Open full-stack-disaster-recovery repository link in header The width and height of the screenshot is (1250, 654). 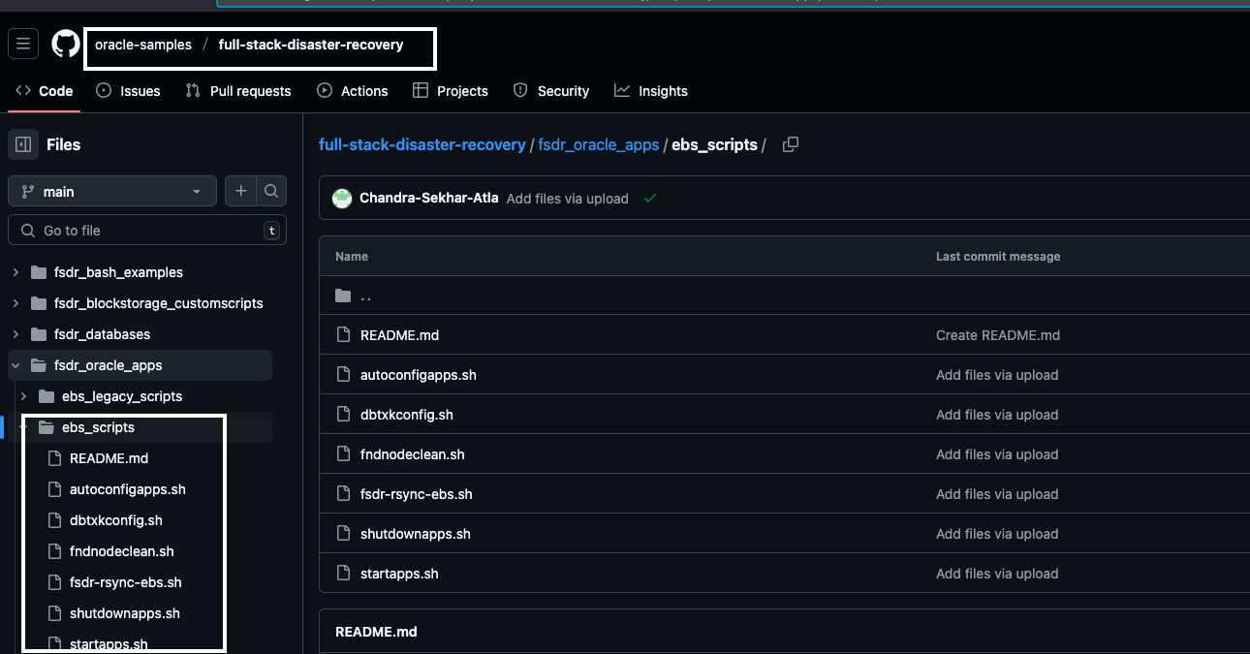(x=311, y=45)
